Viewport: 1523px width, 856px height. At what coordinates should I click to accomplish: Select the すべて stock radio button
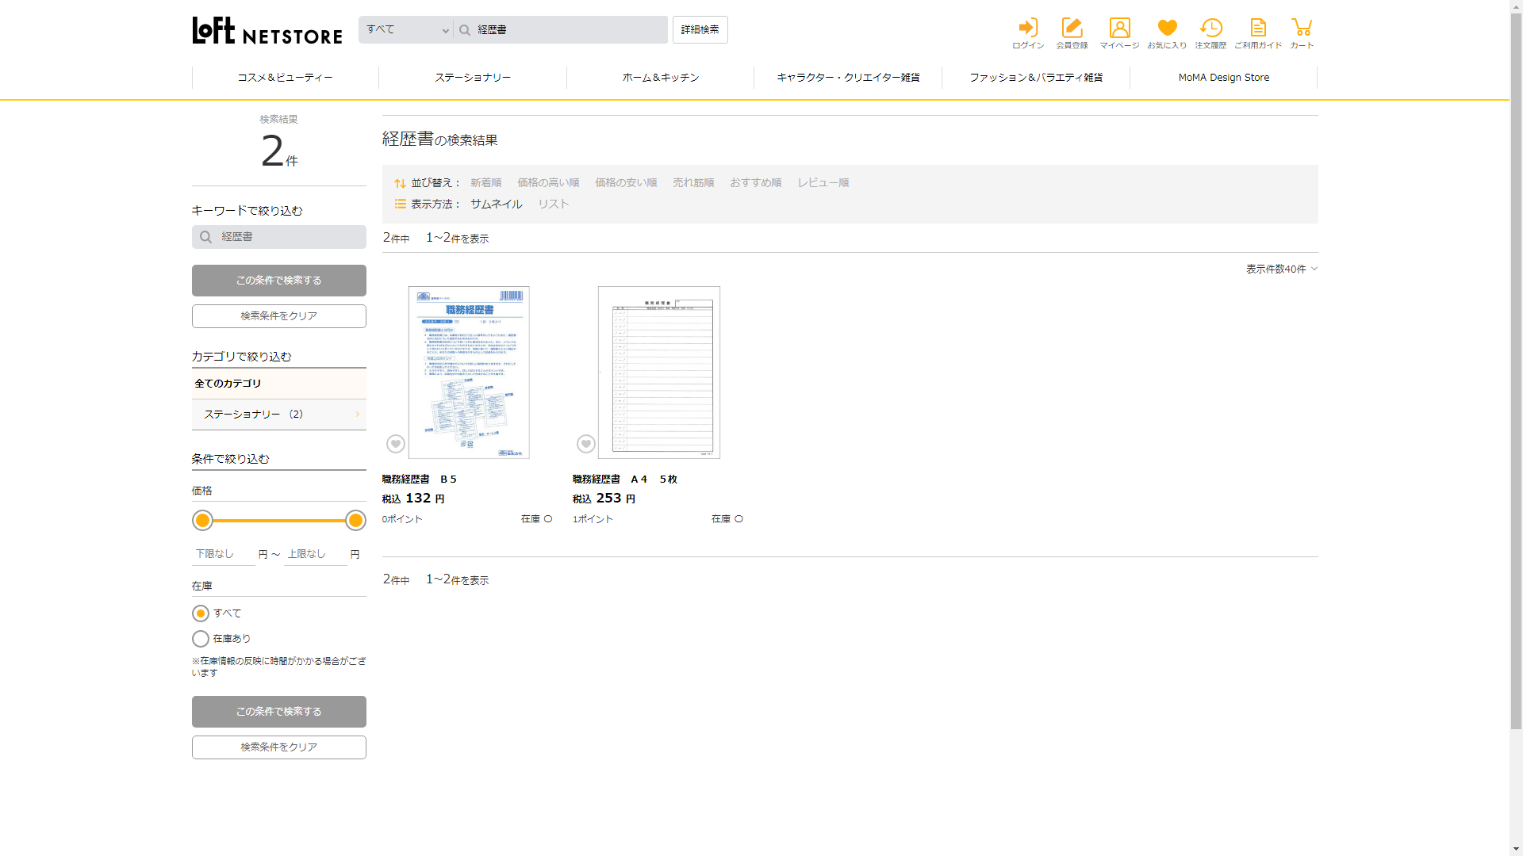[x=201, y=613]
